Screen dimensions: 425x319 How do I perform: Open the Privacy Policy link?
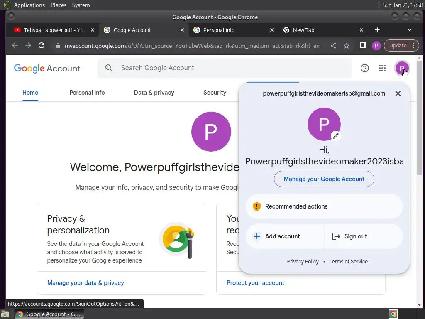tap(303, 262)
